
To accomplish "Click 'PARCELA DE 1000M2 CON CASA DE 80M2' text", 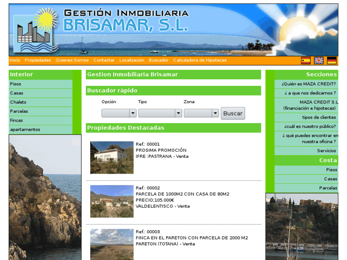I will point(182,194).
